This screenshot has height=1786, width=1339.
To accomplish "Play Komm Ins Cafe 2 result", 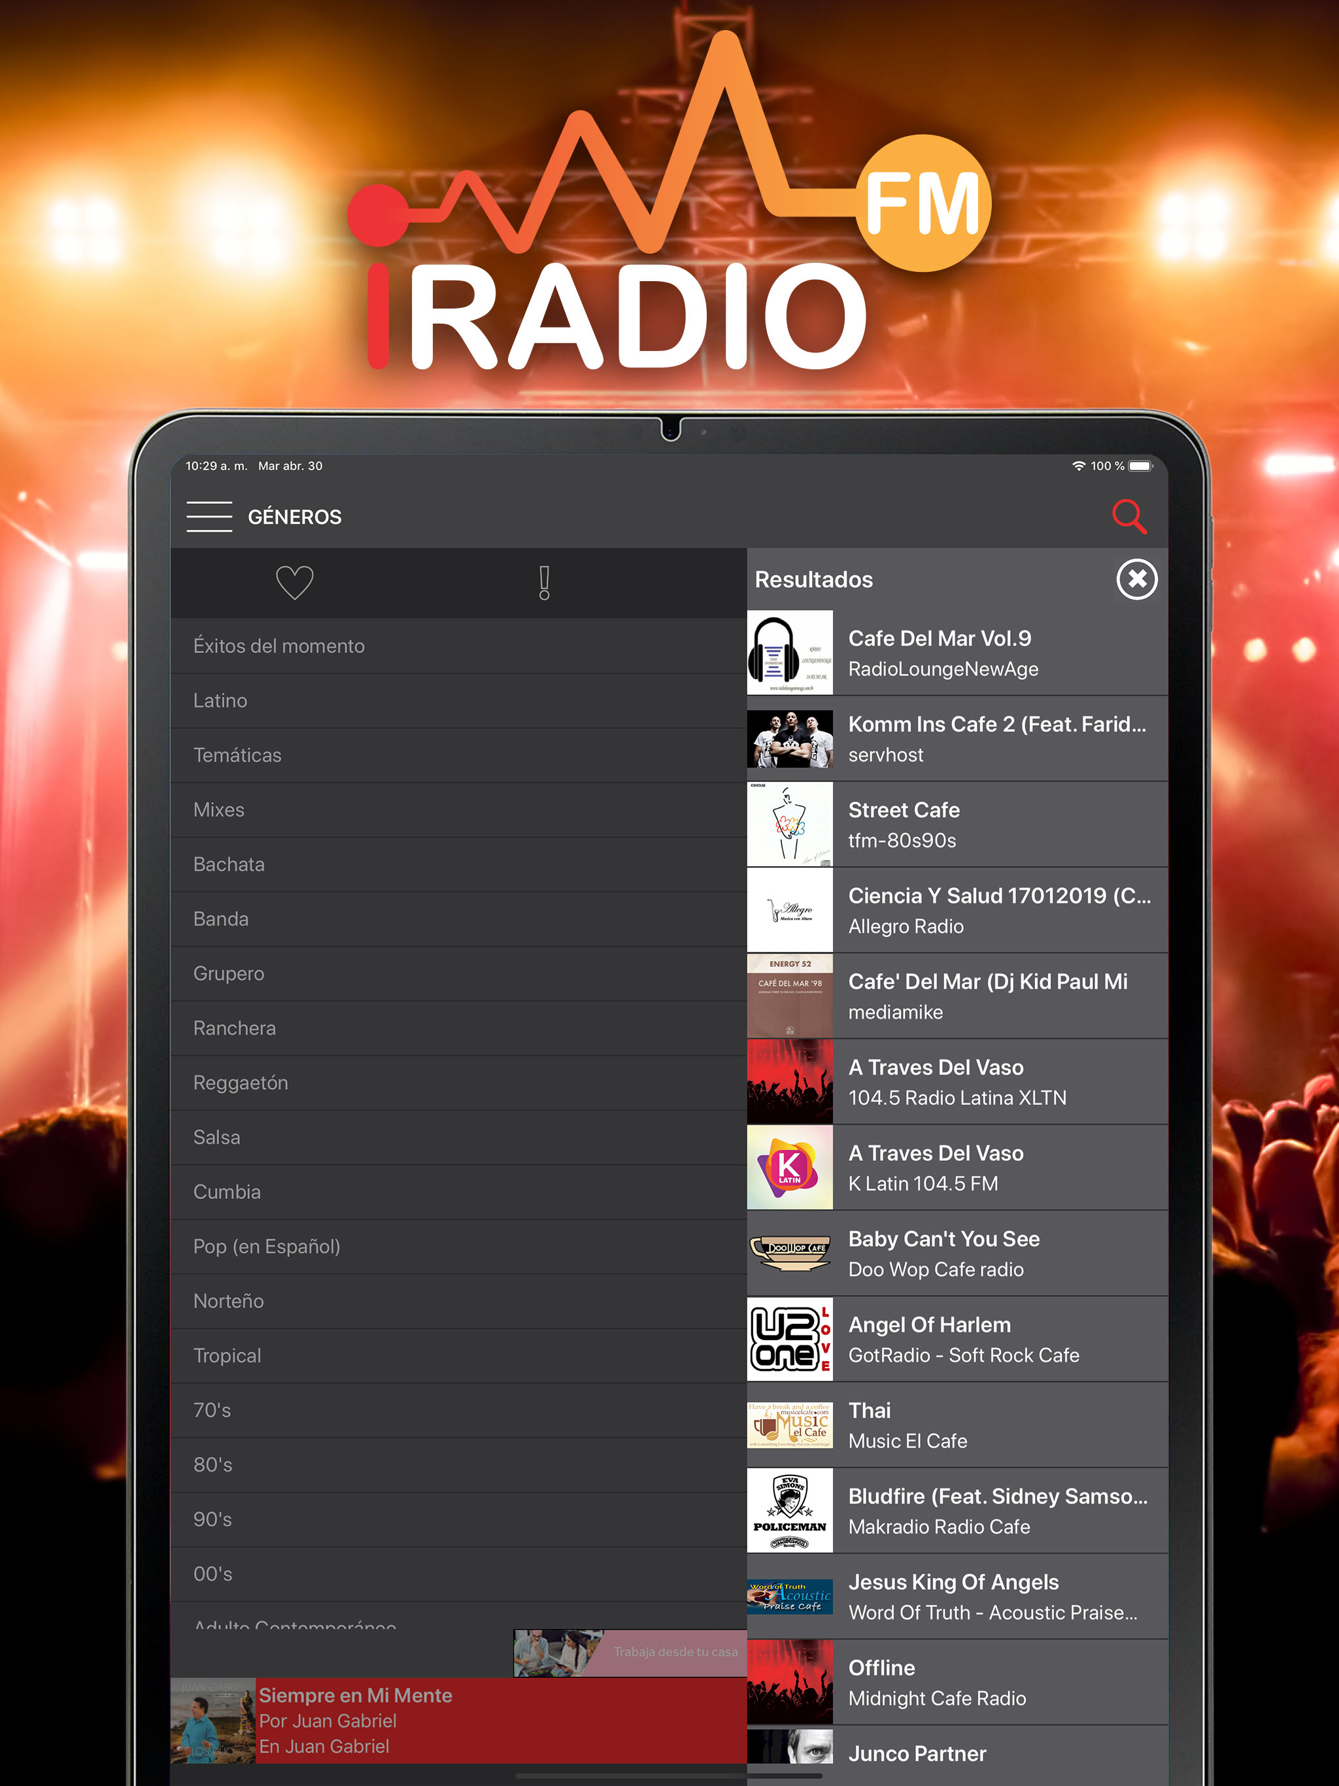I will (x=957, y=739).
